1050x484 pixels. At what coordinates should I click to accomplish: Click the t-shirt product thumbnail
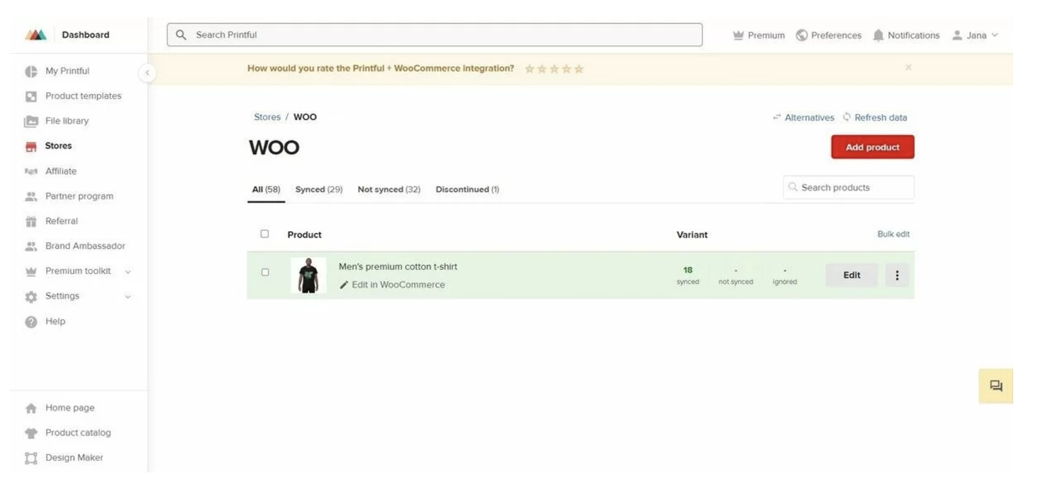pos(308,275)
